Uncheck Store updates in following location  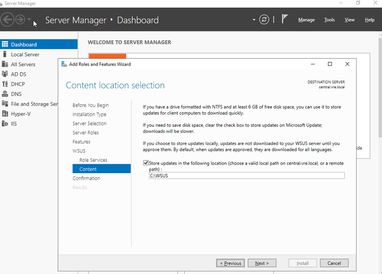[x=146, y=163]
